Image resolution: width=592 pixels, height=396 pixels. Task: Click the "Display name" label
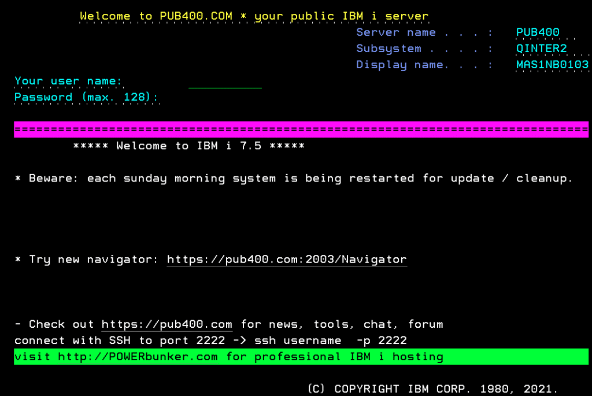[x=399, y=65]
